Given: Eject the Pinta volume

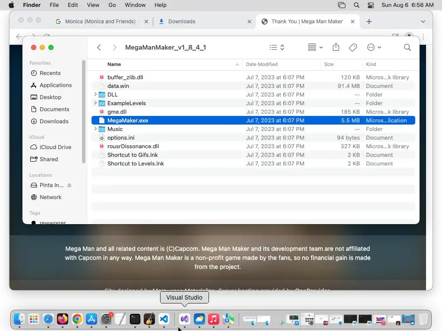Looking at the screenshot, I should pos(69,185).
